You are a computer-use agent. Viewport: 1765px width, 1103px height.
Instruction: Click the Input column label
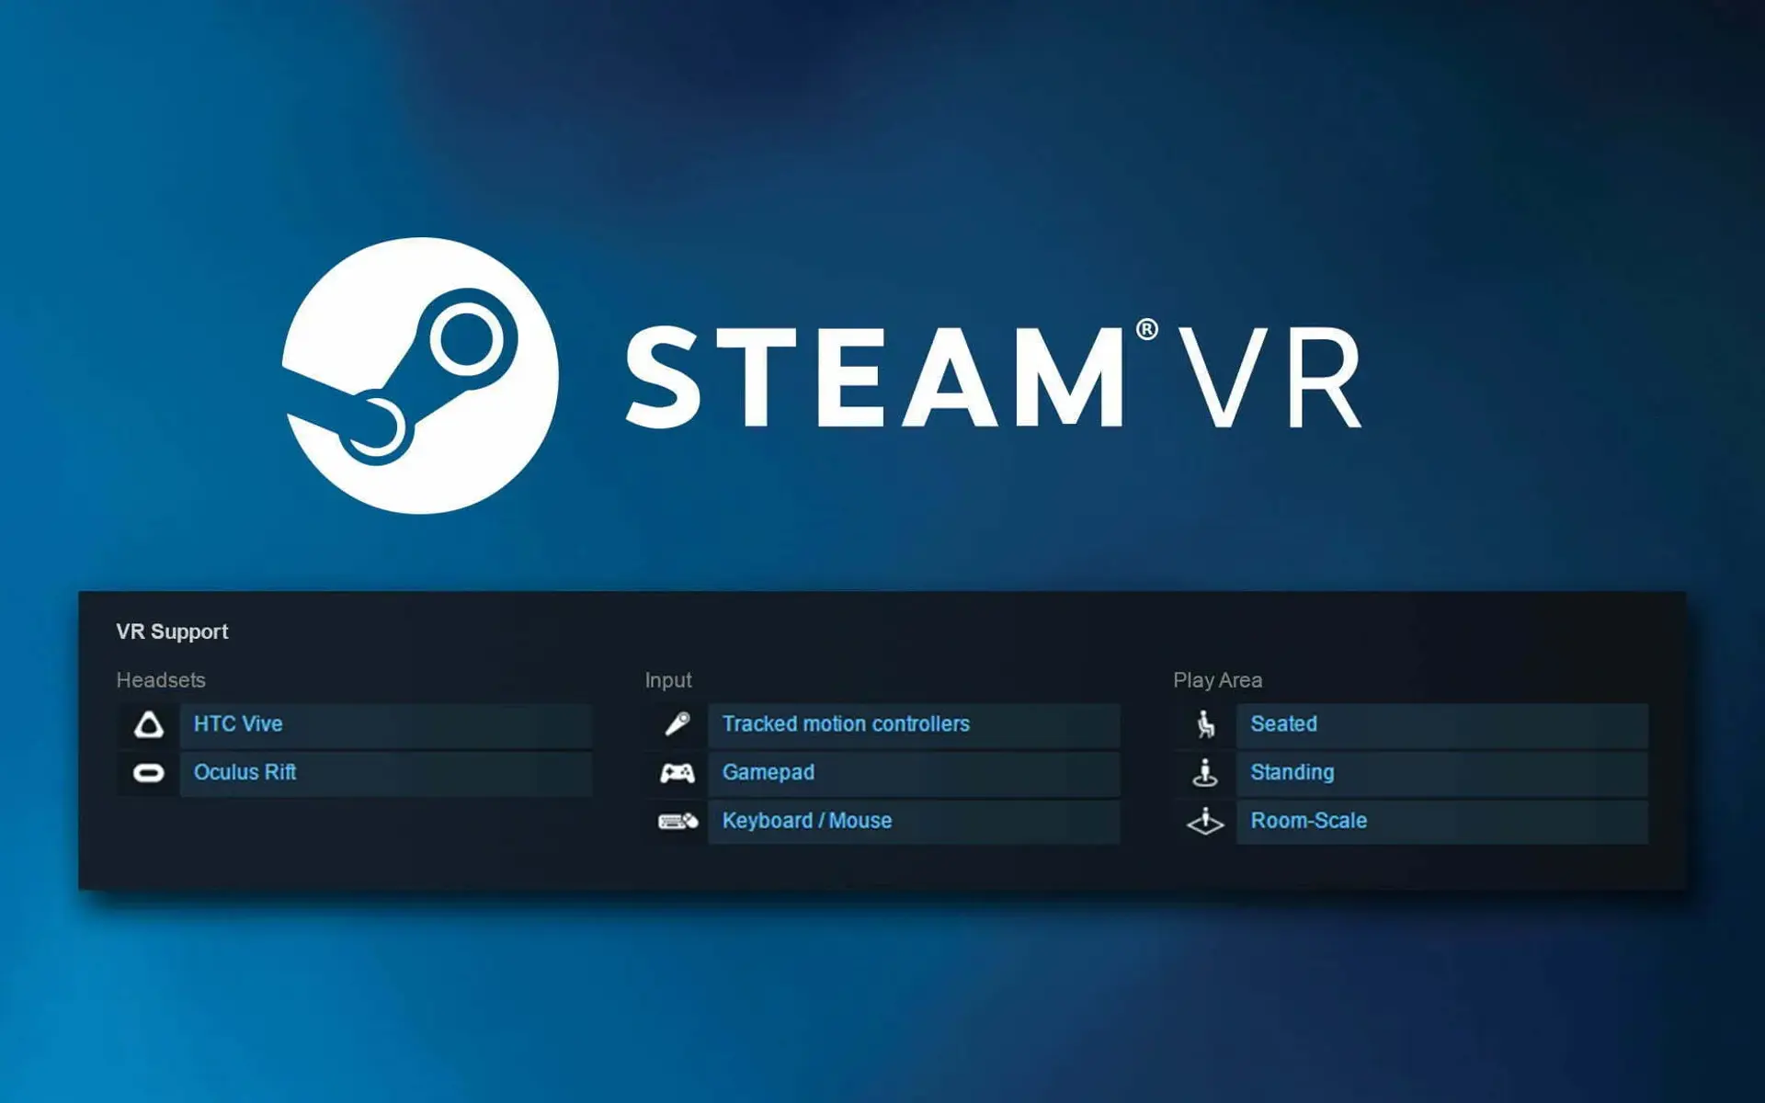[668, 681]
